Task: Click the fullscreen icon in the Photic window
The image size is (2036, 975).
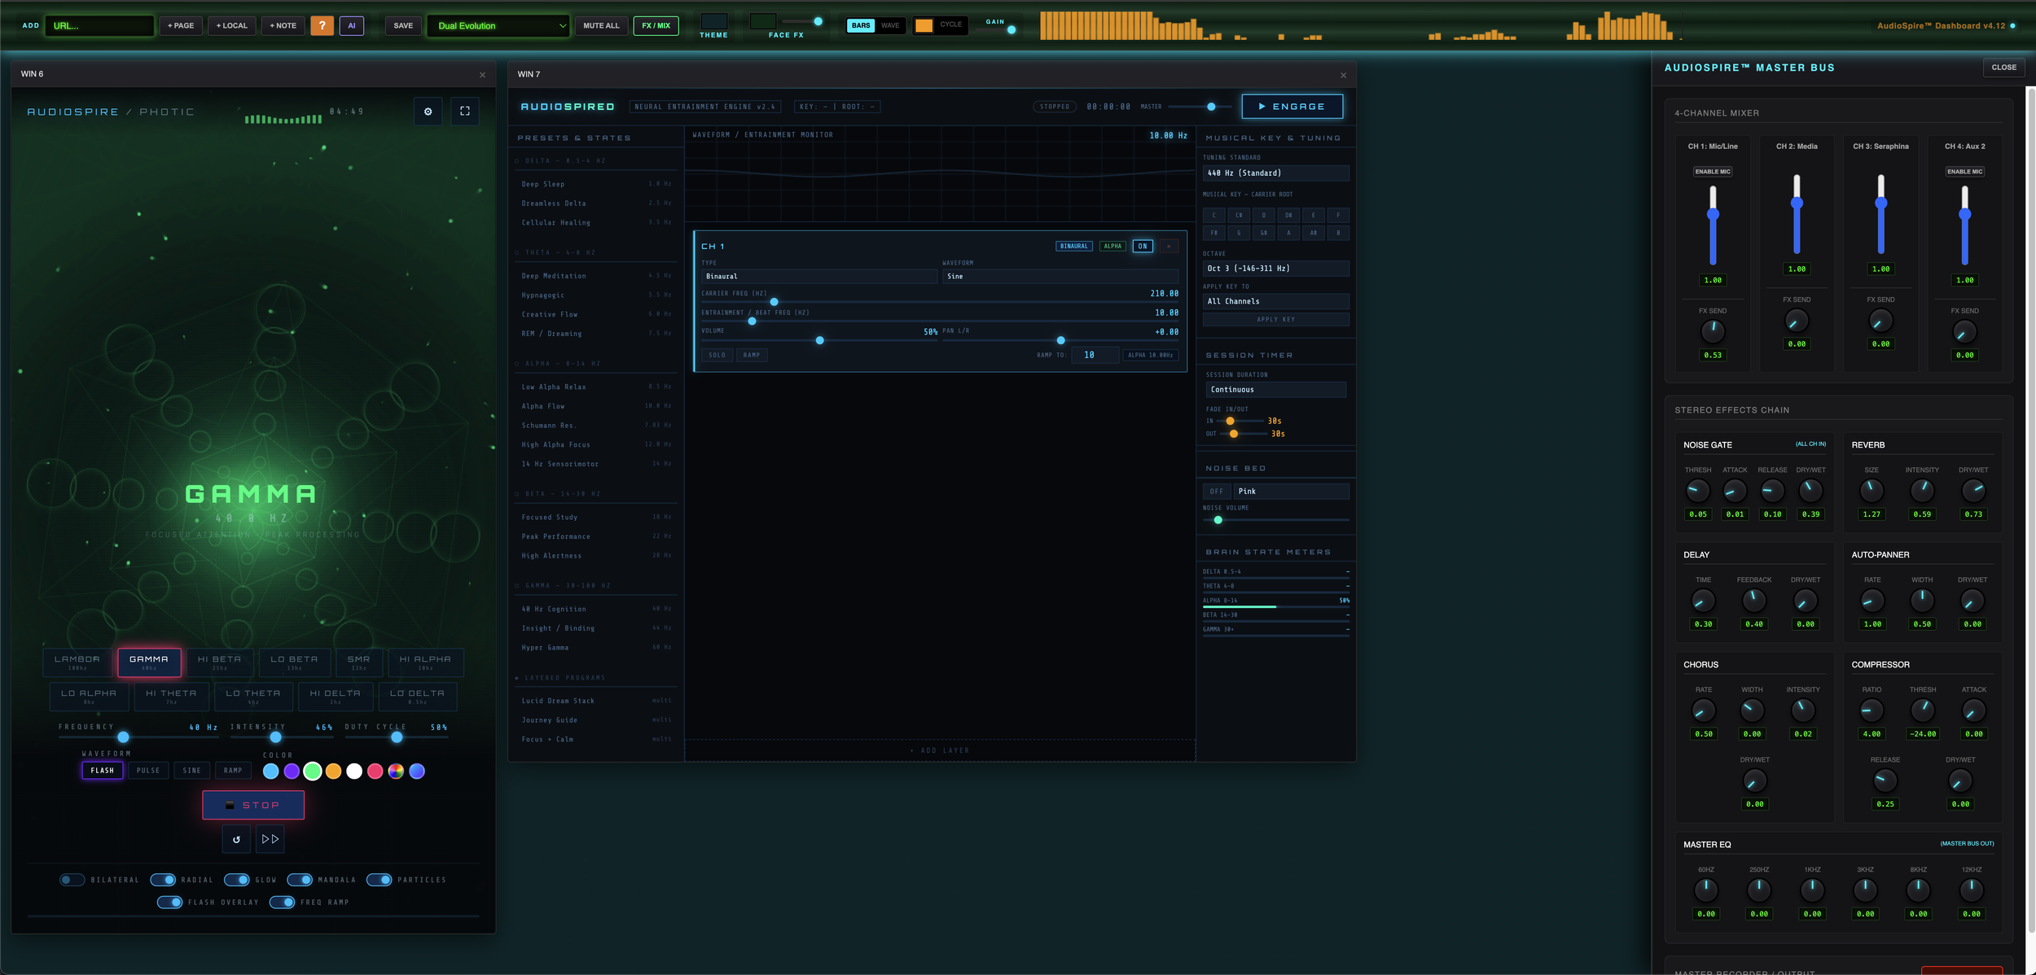Action: 465,111
